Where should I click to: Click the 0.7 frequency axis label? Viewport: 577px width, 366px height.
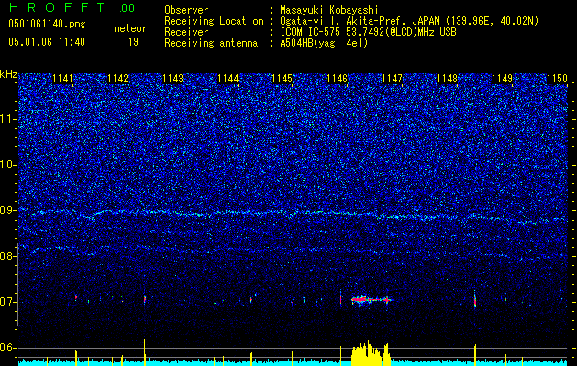(8, 302)
